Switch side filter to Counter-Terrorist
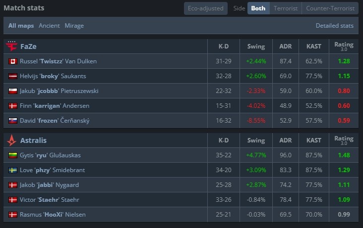363x228 pixels. (x=330, y=8)
